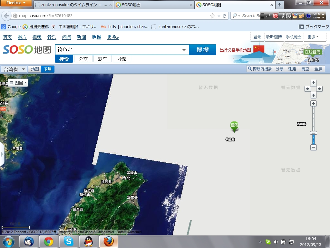The image size is (330, 248).
Task: Open the 更多 dropdown at top right
Action: point(313,37)
